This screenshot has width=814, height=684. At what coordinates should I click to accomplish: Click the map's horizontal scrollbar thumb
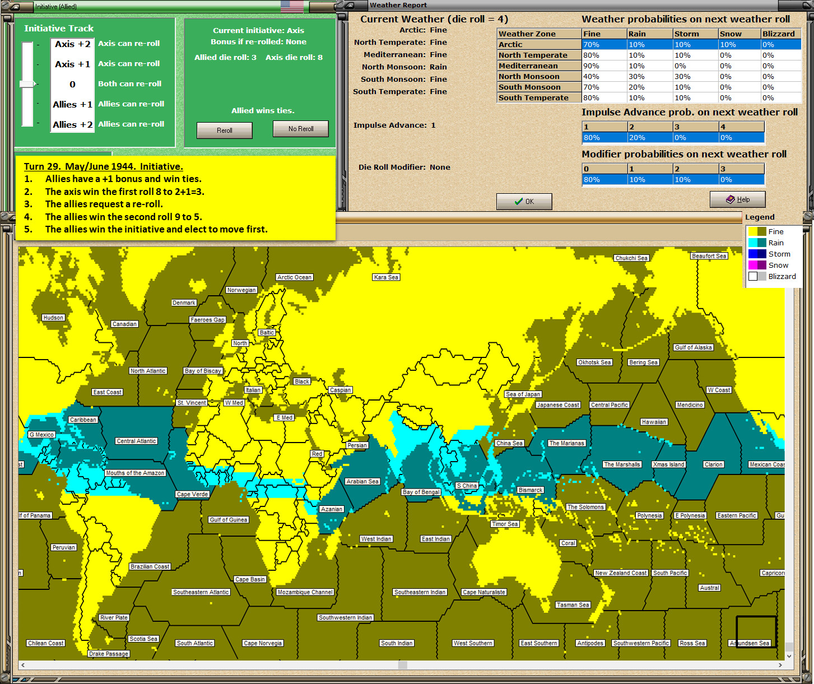403,665
